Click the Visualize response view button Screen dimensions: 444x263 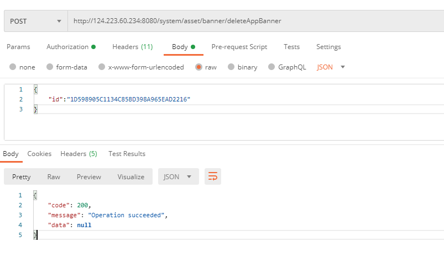coord(130,177)
